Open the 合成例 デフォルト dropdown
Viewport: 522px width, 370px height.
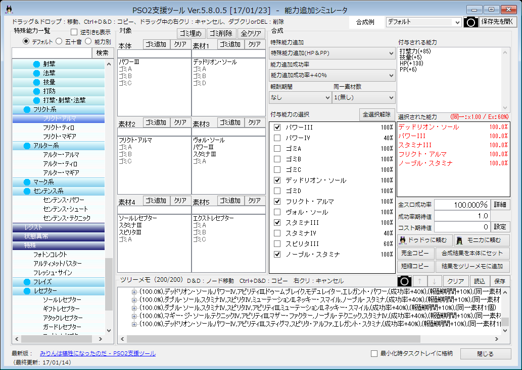[423, 22]
